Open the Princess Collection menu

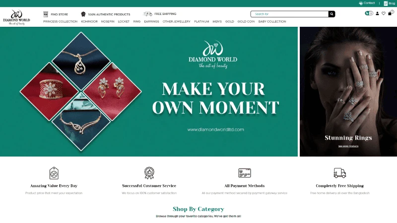pyautogui.click(x=60, y=22)
